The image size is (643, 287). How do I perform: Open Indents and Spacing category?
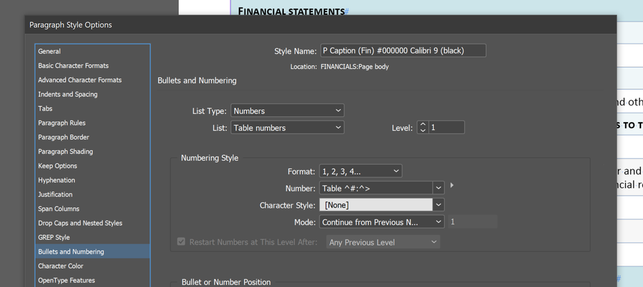[x=93, y=95]
